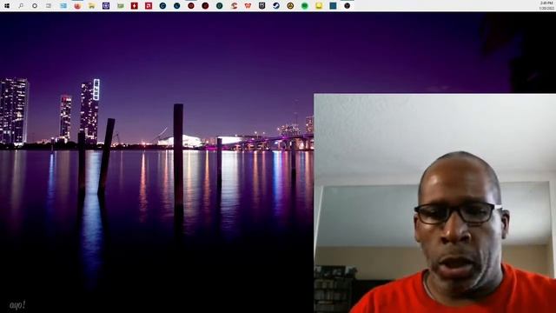Click the pale green taskbar icon
Screen dimensions: 556x313
(x=121, y=6)
